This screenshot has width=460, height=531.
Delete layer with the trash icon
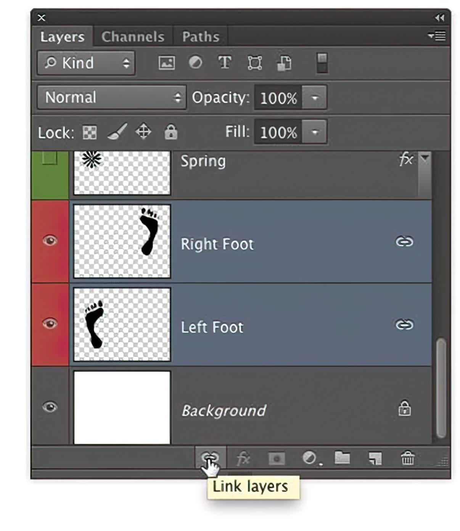point(407,458)
